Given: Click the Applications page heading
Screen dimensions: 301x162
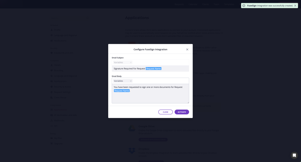Looking at the screenshot, I should click(137, 18).
